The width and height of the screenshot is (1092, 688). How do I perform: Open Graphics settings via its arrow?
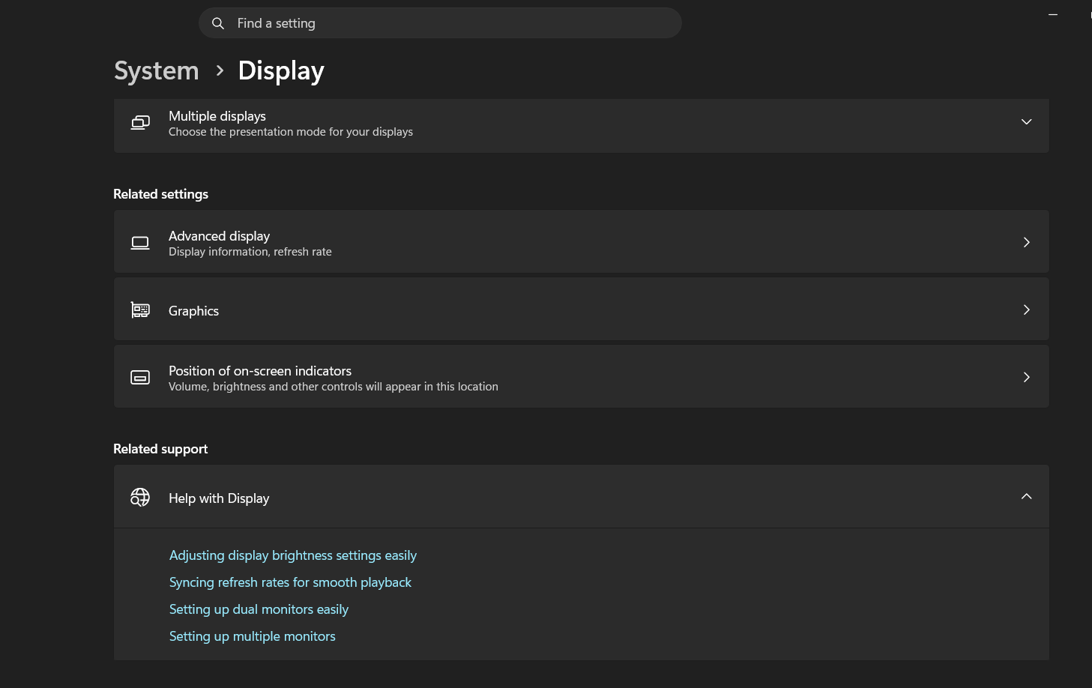point(1027,310)
